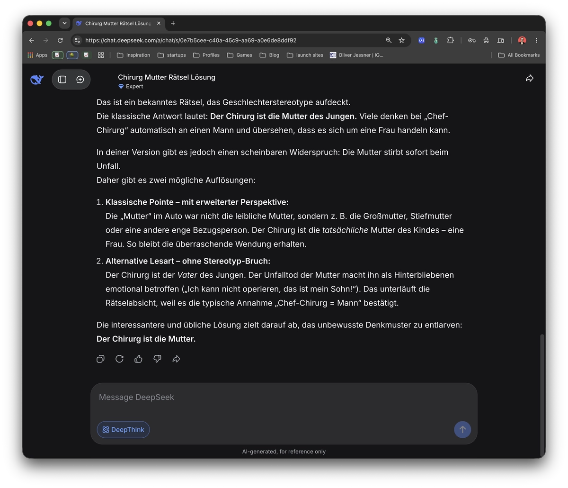This screenshot has height=488, width=568.
Task: Open the Chrome three-dot menu
Action: click(x=536, y=40)
